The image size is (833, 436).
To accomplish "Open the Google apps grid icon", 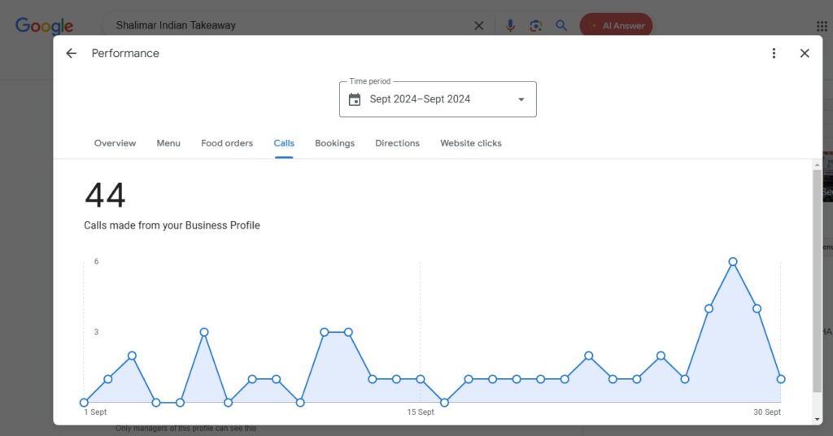I will pyautogui.click(x=822, y=26).
